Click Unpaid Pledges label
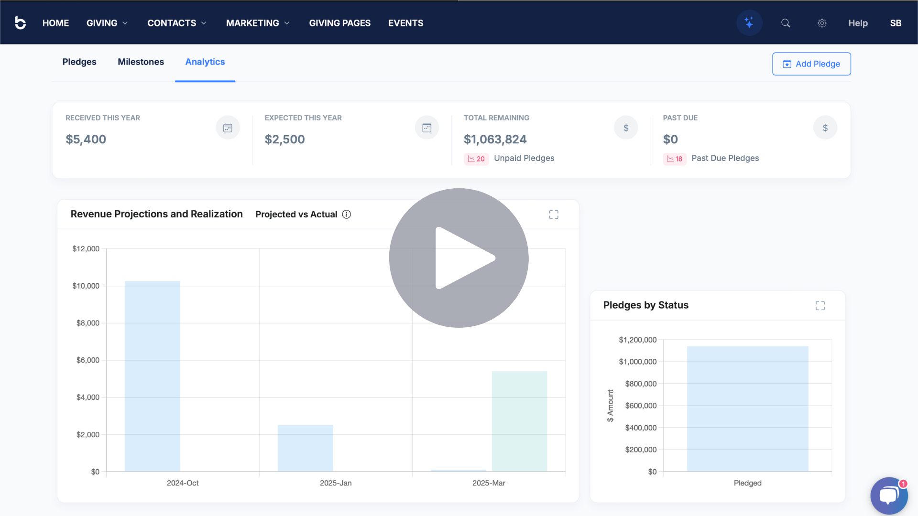 pyautogui.click(x=524, y=158)
